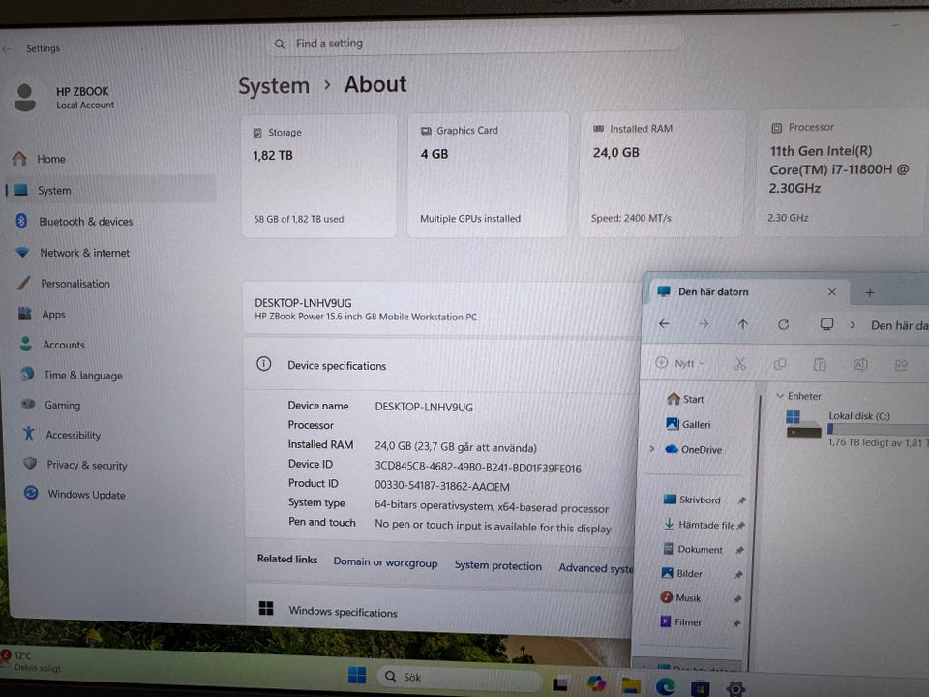Screen dimensions: 929x697
Task: Click the Windows specifications logo icon
Action: point(266,608)
